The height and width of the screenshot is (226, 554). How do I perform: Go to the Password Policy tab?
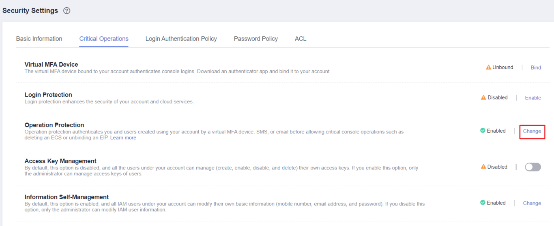pyautogui.click(x=256, y=39)
